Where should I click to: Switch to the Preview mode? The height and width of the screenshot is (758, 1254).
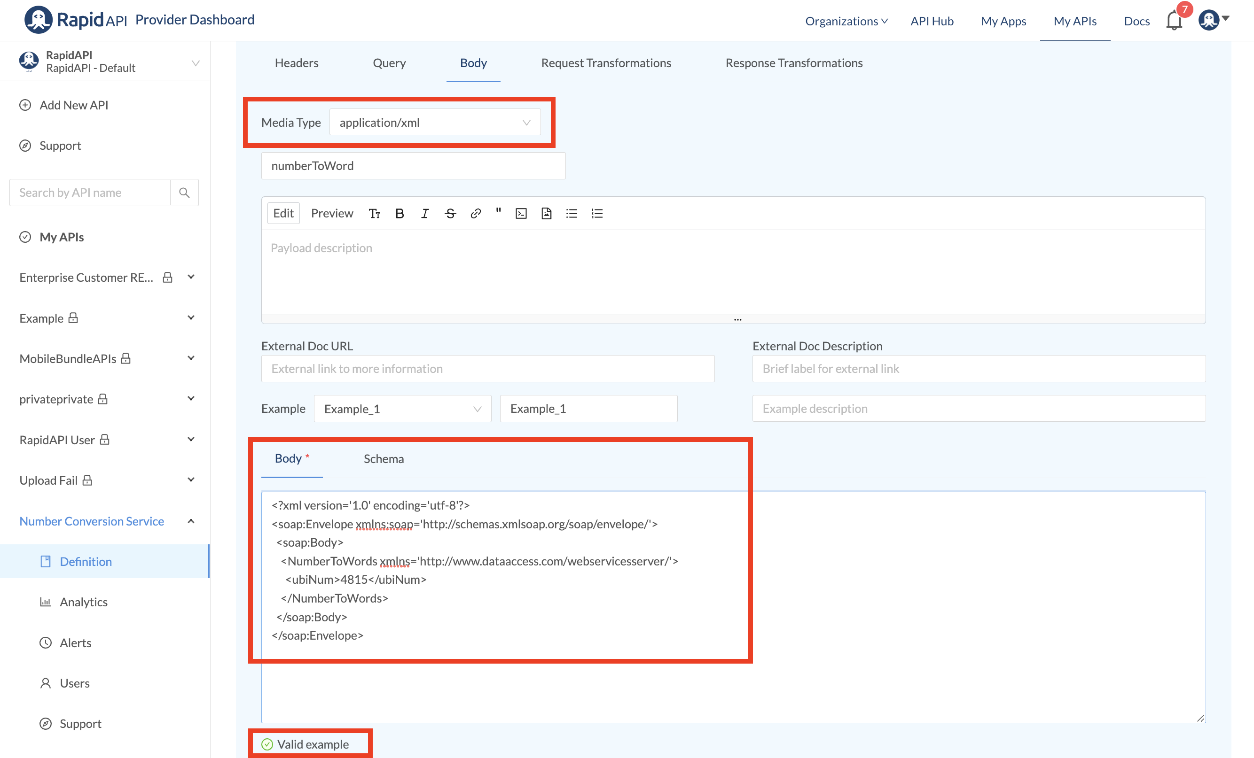pos(332,214)
